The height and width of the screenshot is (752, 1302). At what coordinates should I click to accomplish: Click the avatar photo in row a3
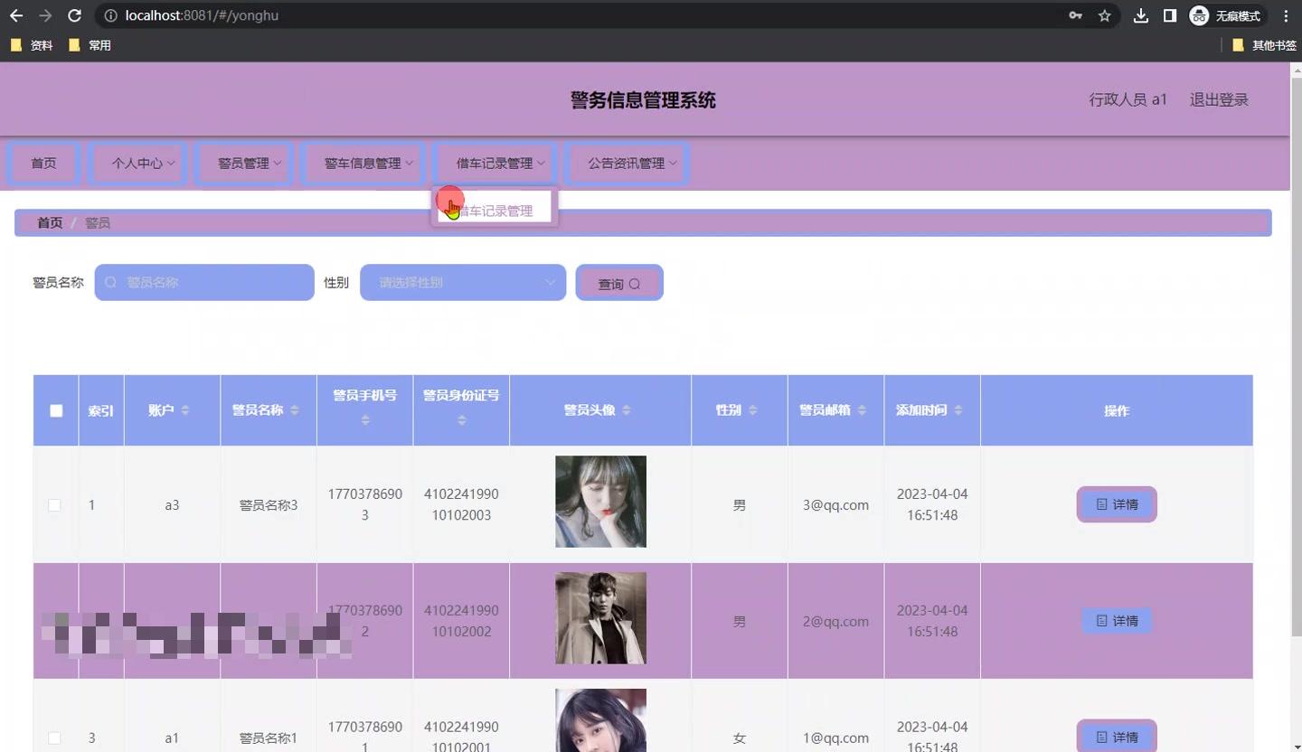(x=600, y=502)
